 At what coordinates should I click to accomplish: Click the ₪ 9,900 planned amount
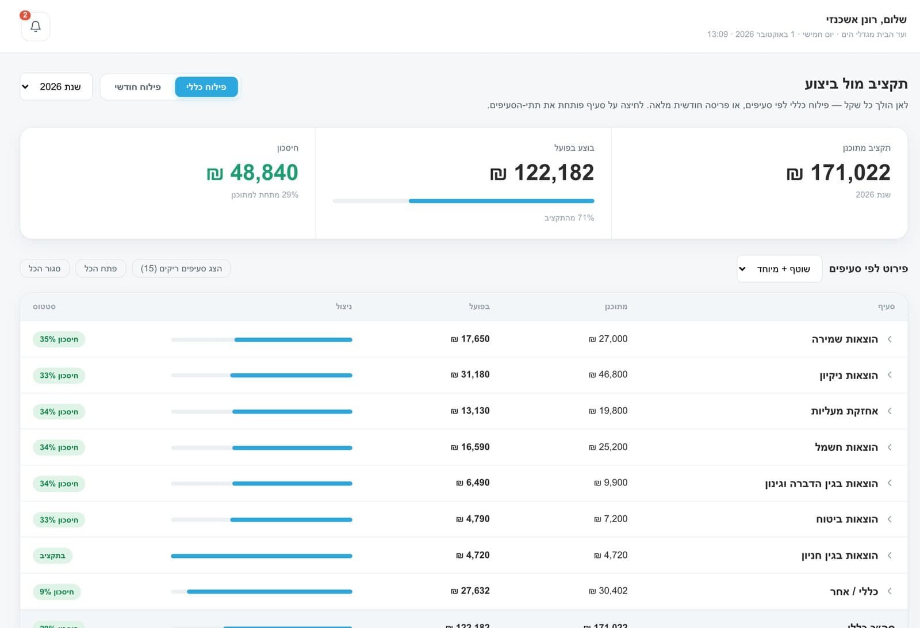click(611, 483)
